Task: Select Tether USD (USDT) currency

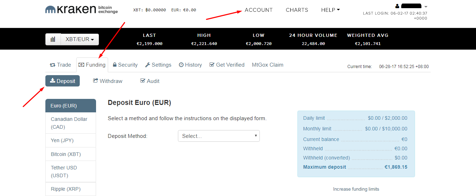Action: pos(71,172)
